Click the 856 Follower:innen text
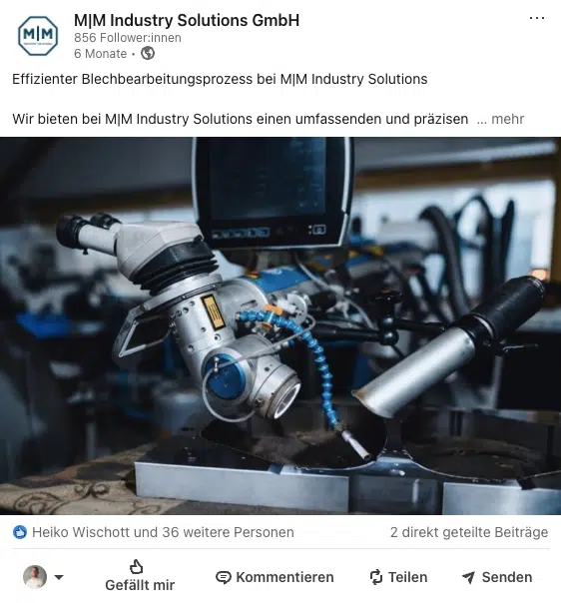561x603 pixels. pos(128,38)
